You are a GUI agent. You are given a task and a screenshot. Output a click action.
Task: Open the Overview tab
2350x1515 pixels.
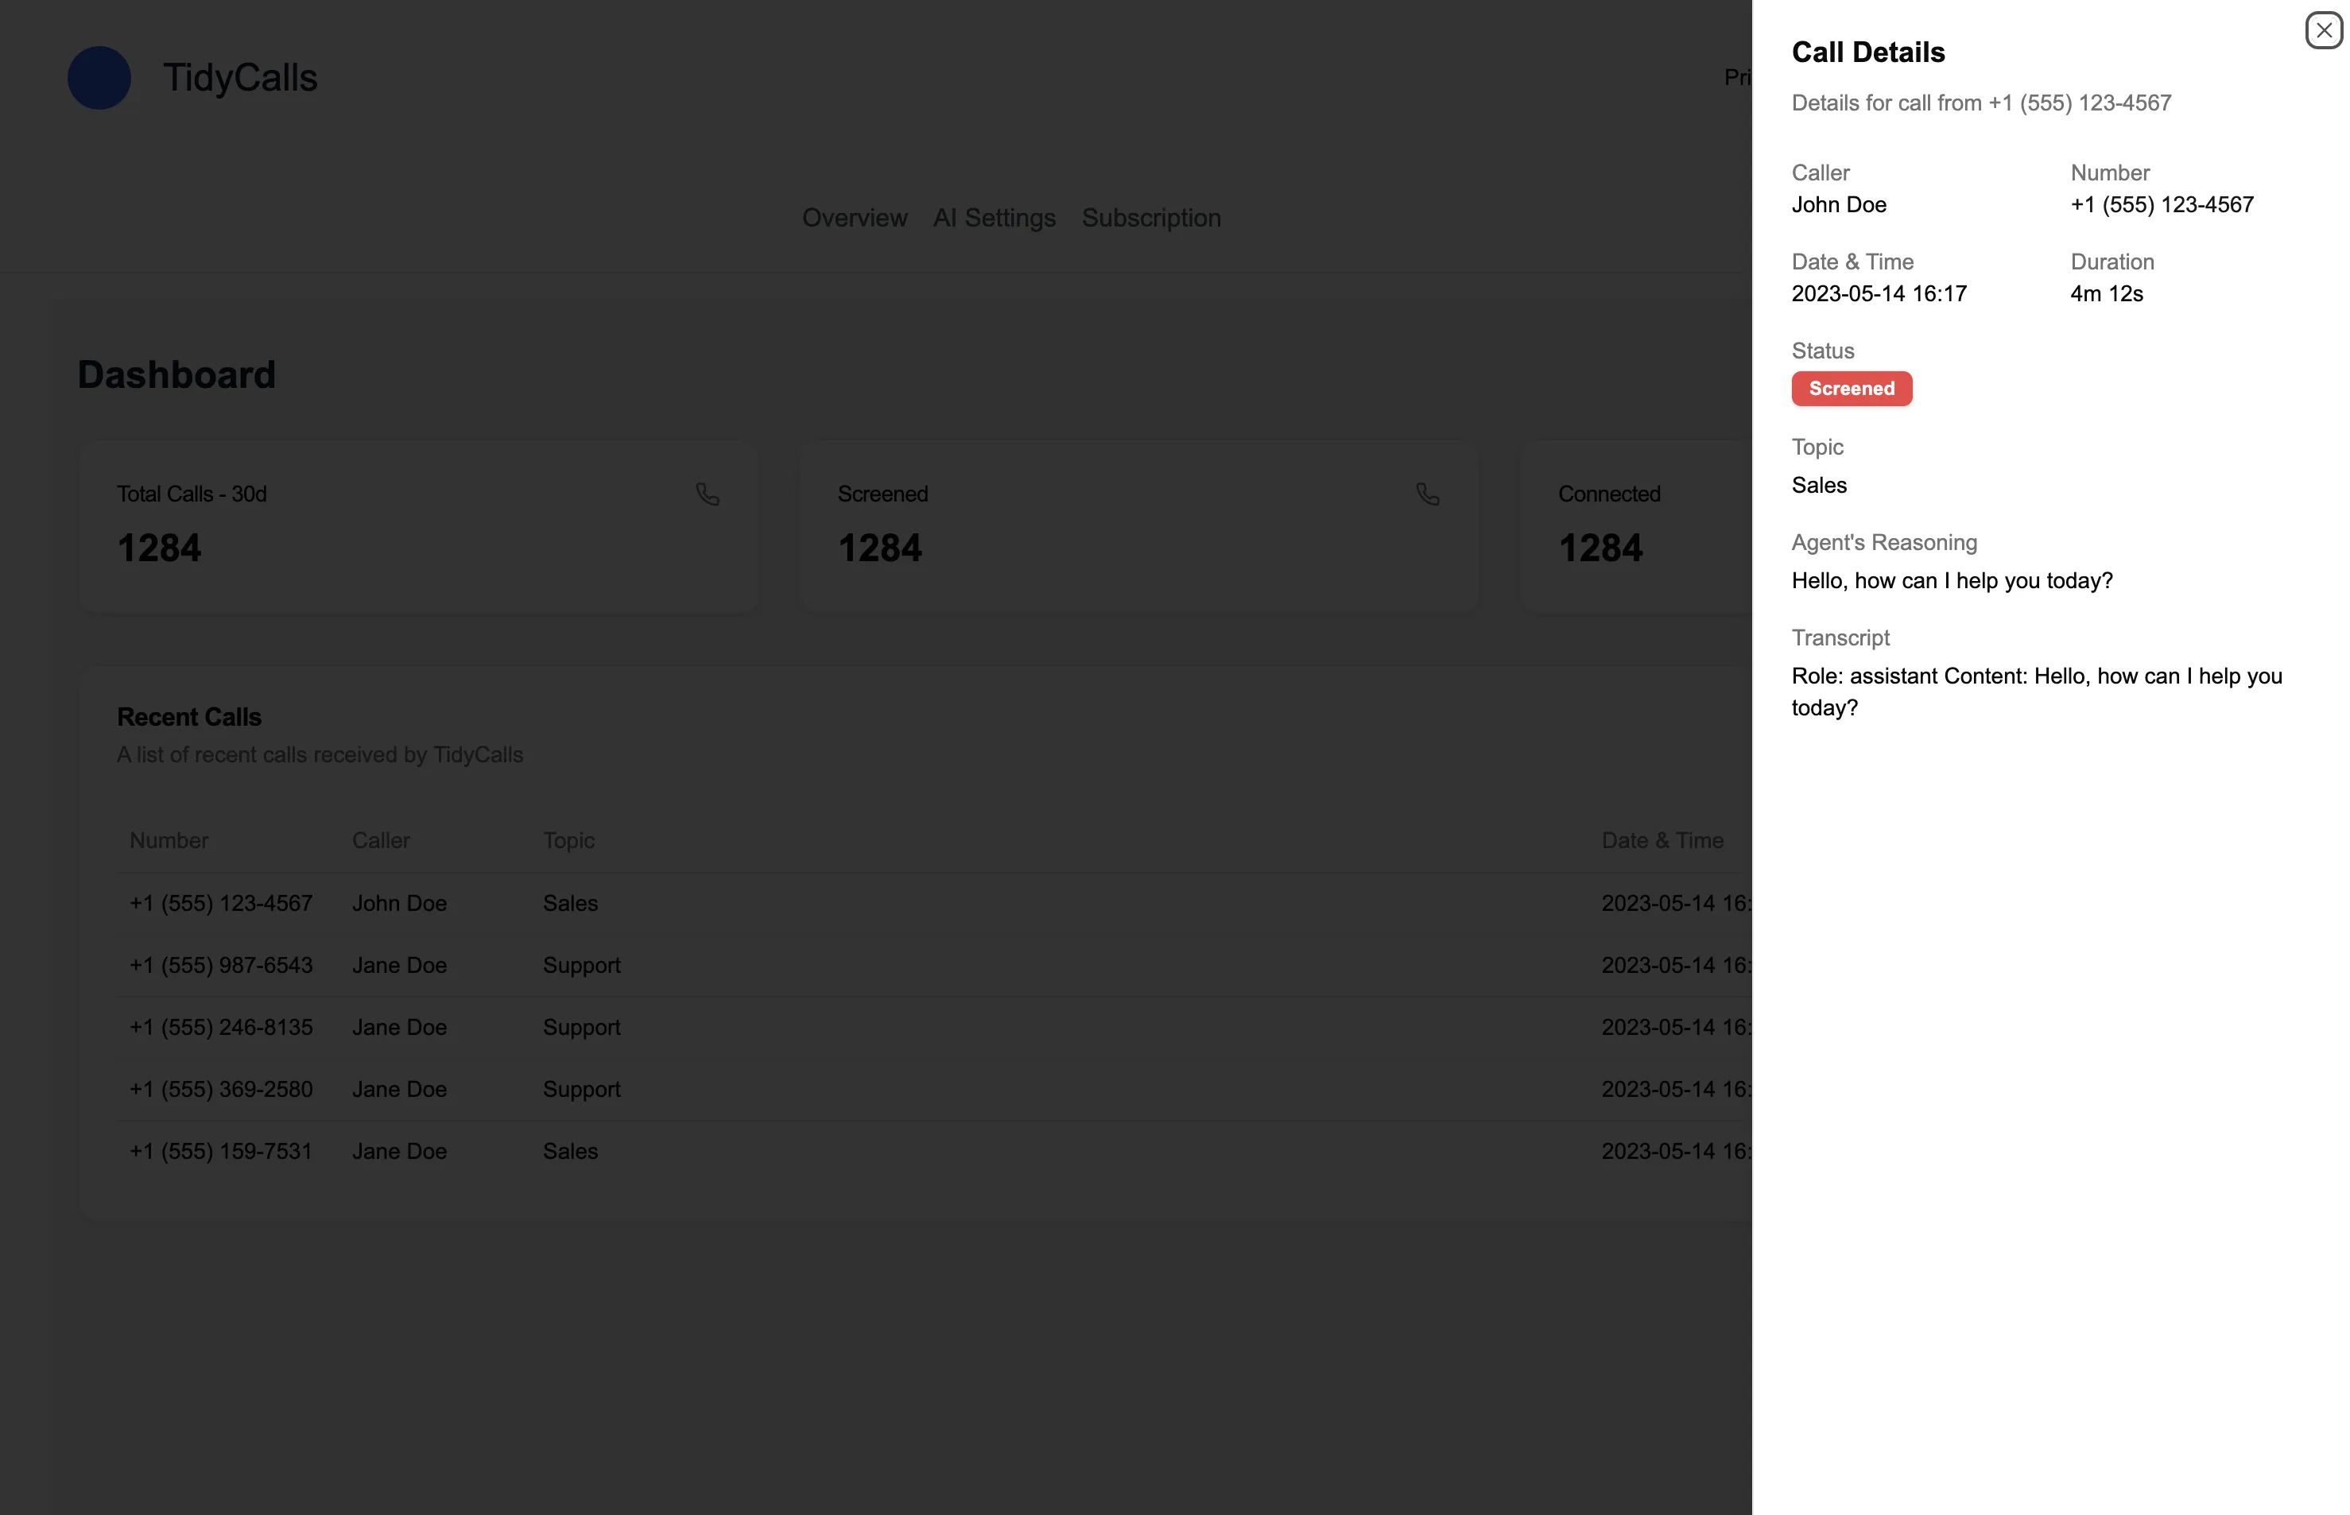click(x=854, y=218)
